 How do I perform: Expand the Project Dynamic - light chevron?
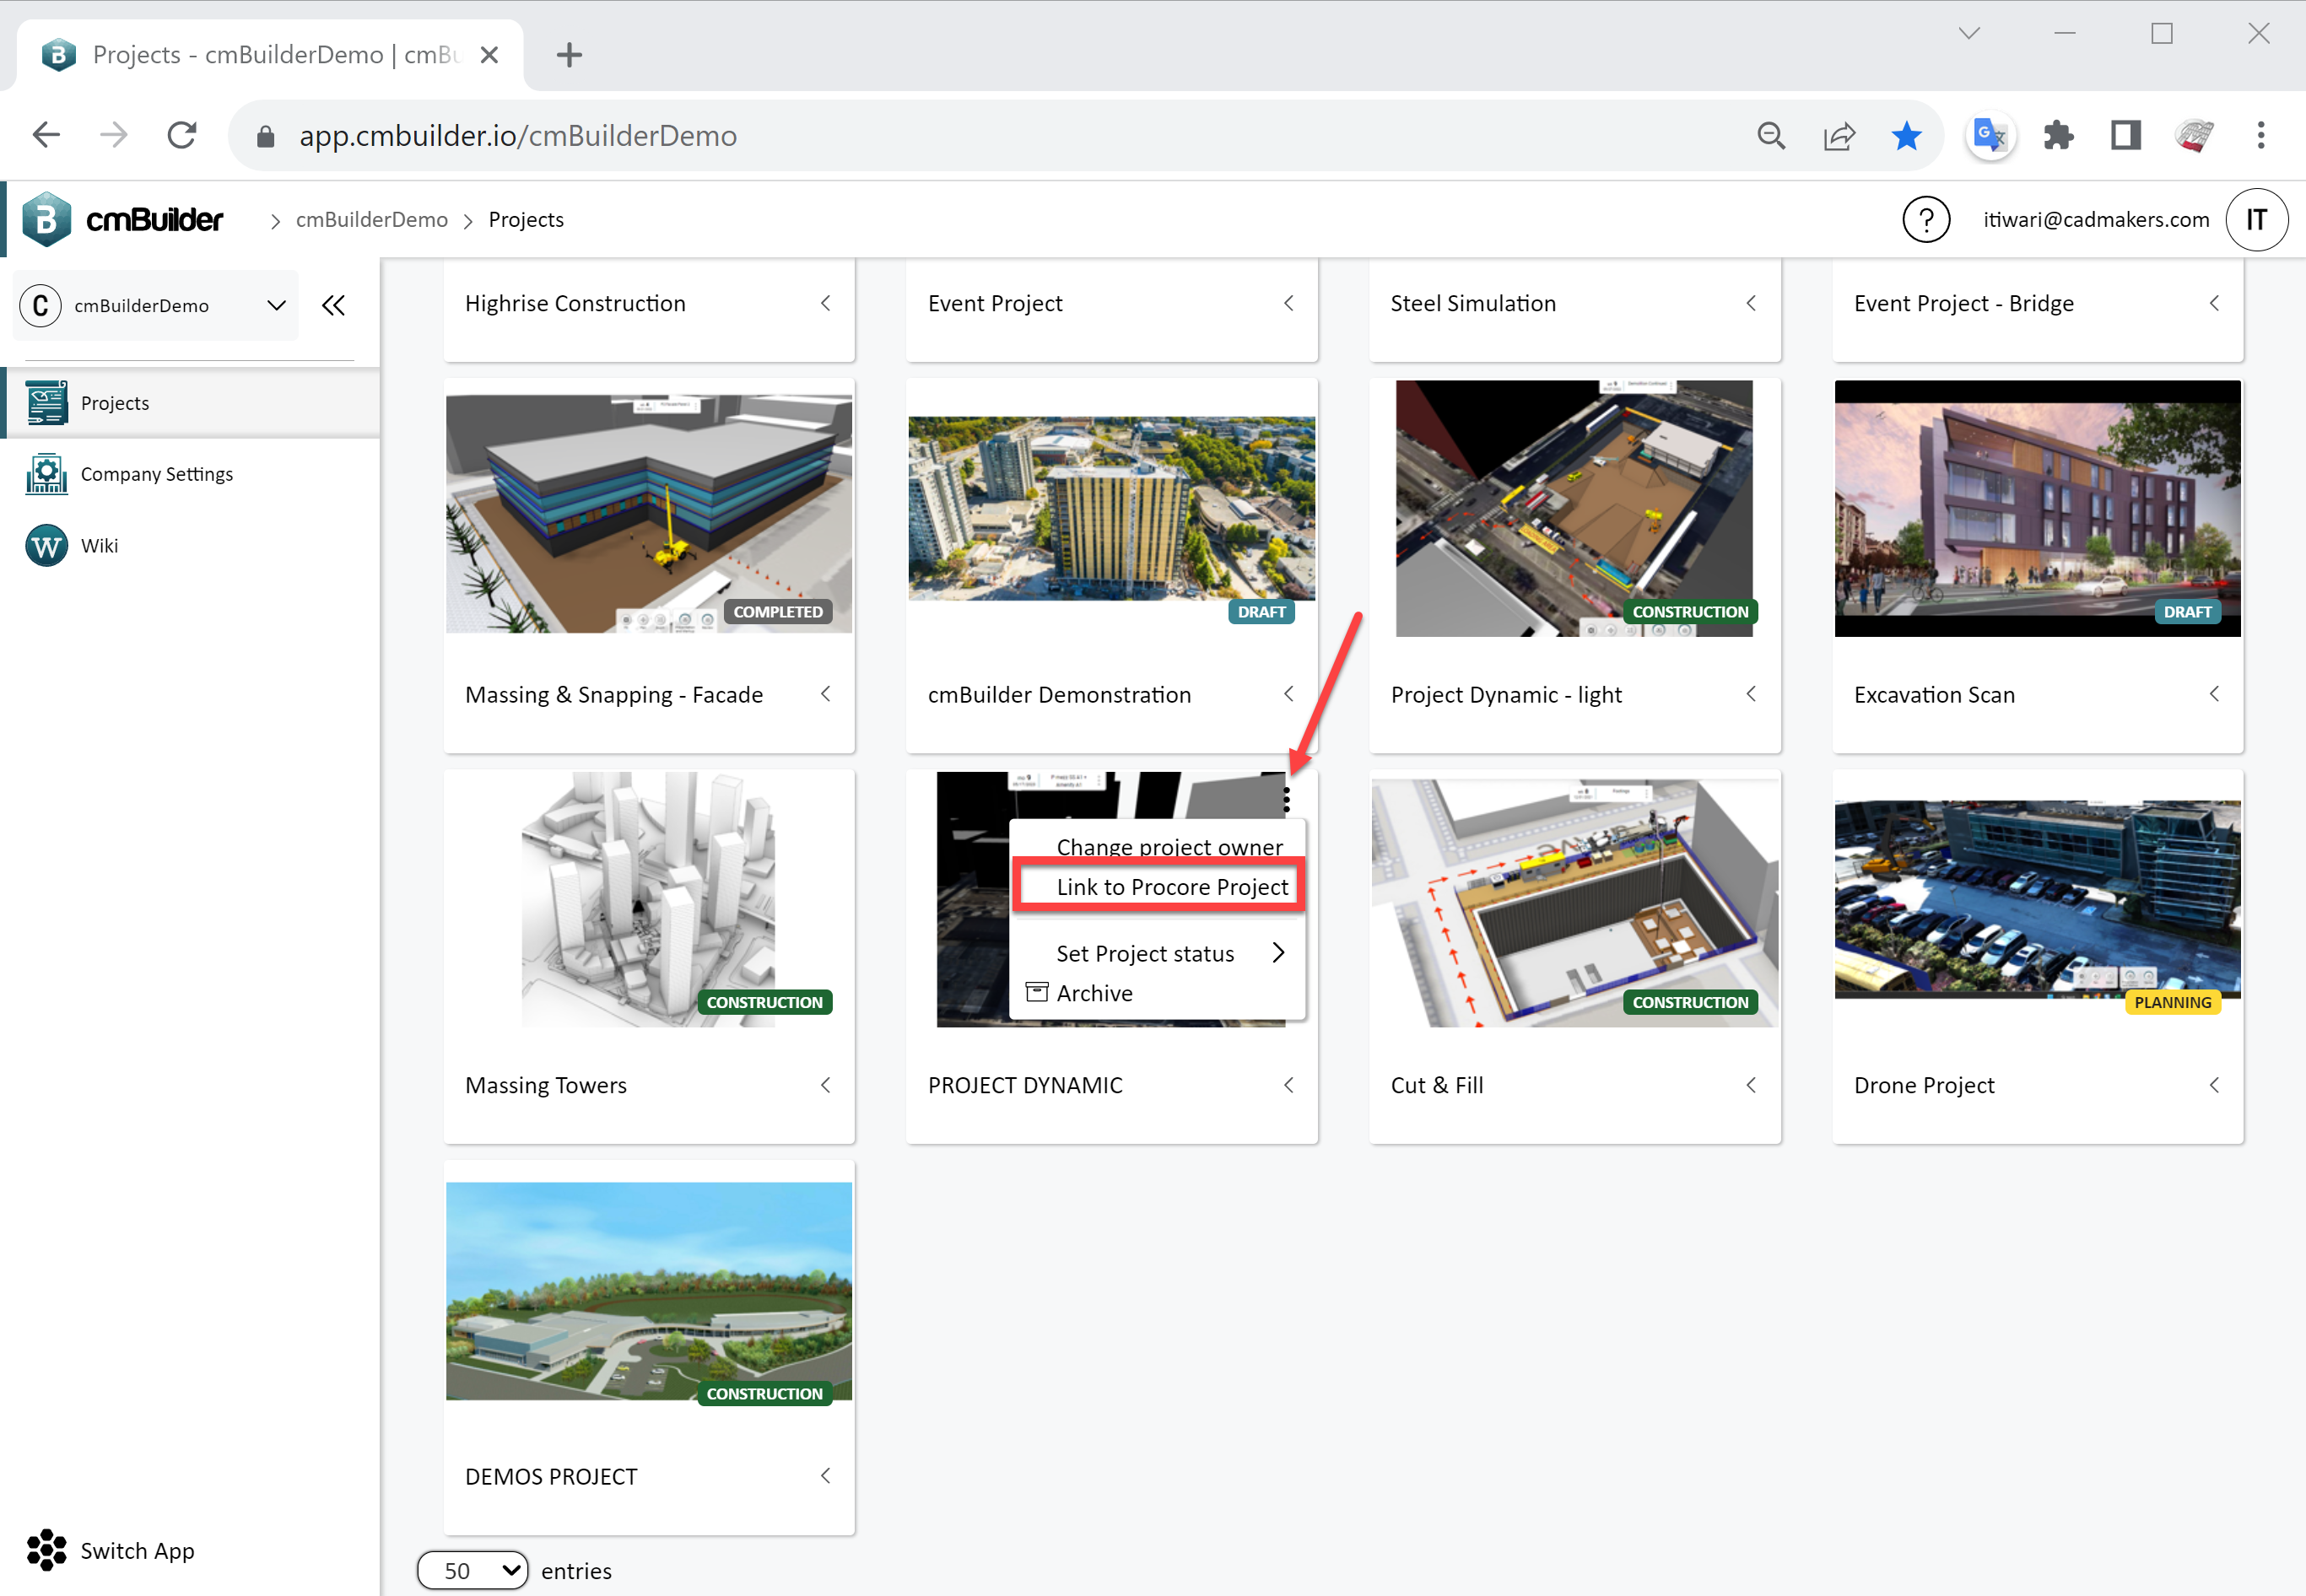click(1752, 694)
